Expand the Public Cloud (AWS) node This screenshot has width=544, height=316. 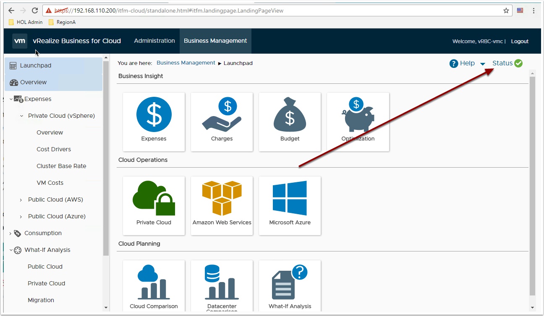click(21, 200)
